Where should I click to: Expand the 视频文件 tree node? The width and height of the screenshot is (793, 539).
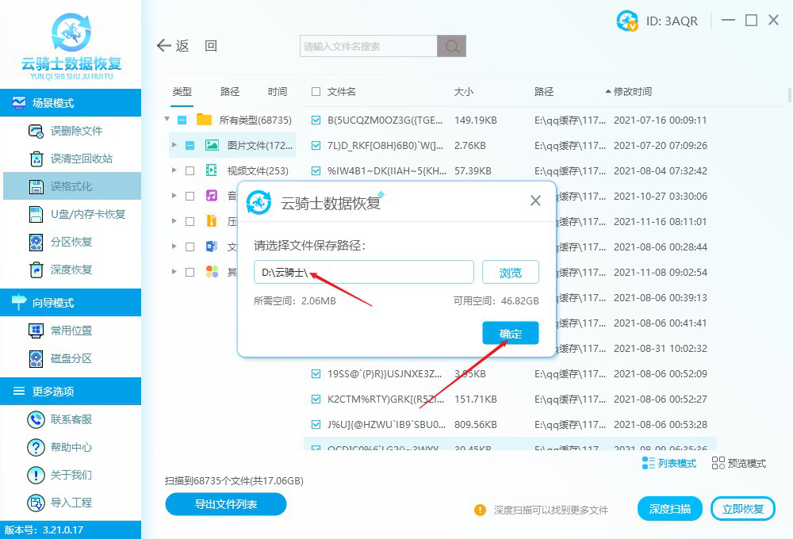pyautogui.click(x=174, y=170)
